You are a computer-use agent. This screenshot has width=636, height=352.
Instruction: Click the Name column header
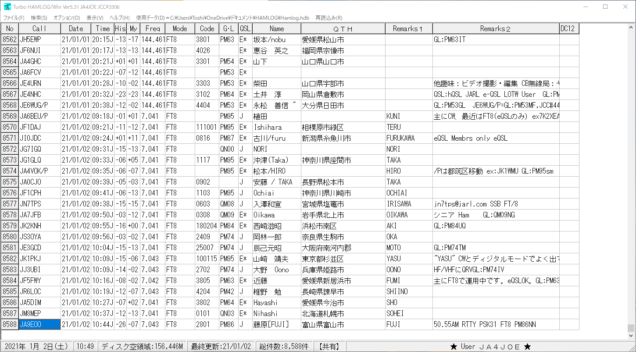[277, 28]
